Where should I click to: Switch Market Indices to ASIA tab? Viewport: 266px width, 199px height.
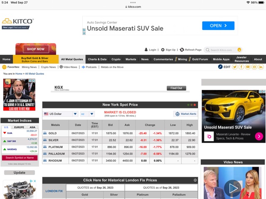pyautogui.click(x=32, y=127)
